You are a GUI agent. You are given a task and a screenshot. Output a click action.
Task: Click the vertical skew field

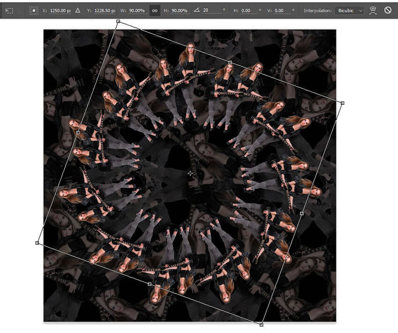point(282,10)
